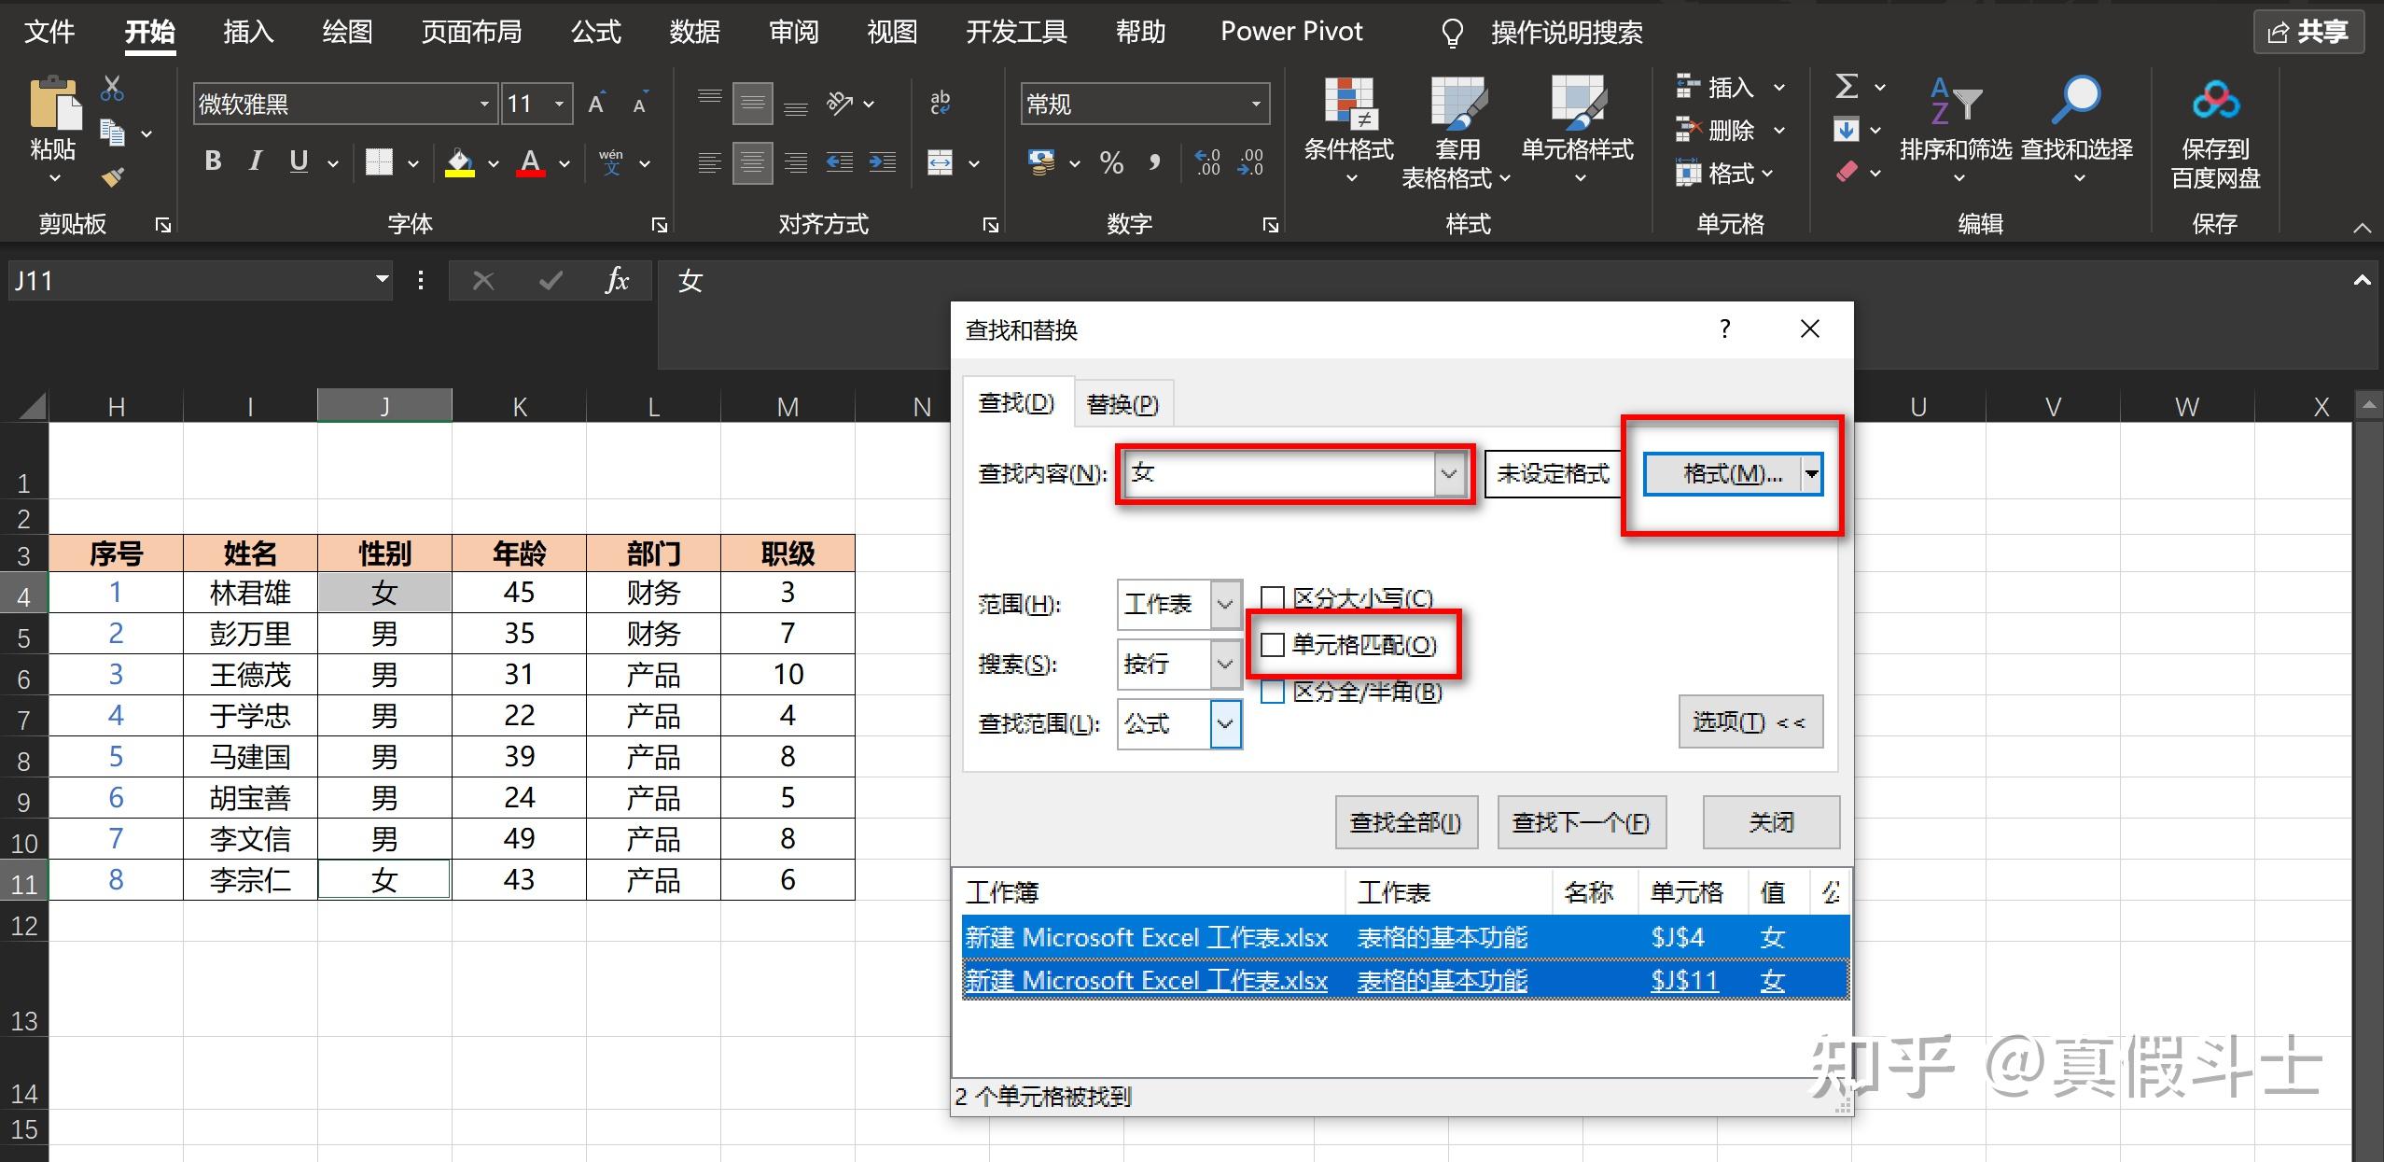
Task: Switch to the 公式 ribbon tab
Action: [595, 32]
